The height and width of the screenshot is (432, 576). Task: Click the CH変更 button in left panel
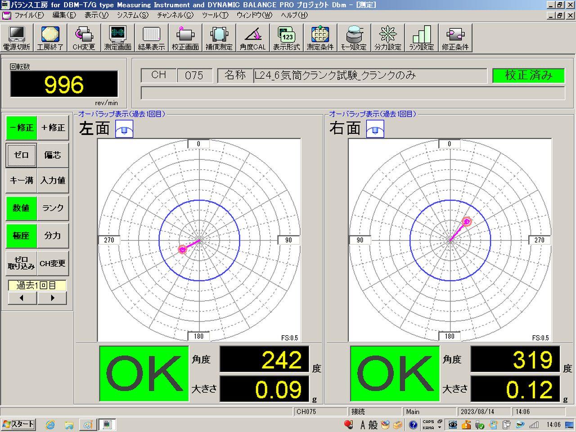[53, 263]
